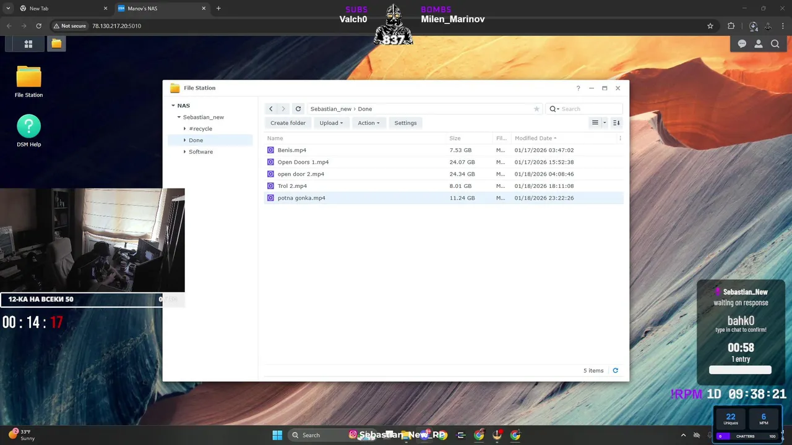Viewport: 792px width, 445px height.
Task: Open weather widget showing 33°F Sunny
Action: 22,435
